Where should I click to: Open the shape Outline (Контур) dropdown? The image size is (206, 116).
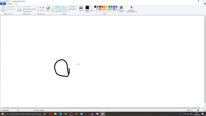point(72,6)
